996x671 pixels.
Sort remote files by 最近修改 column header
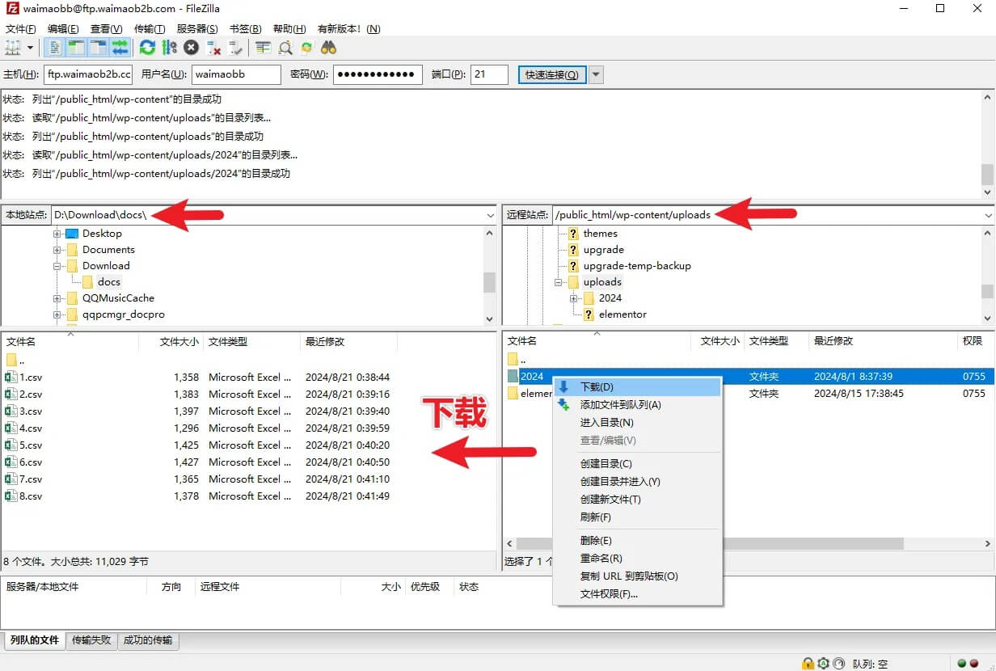click(x=884, y=341)
